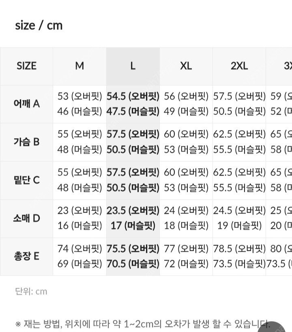Click the 53 (오버핏) shoulder value for M

(x=79, y=96)
